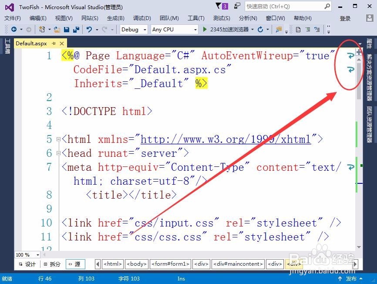Click the Redo arrow icon

[x=104, y=29]
